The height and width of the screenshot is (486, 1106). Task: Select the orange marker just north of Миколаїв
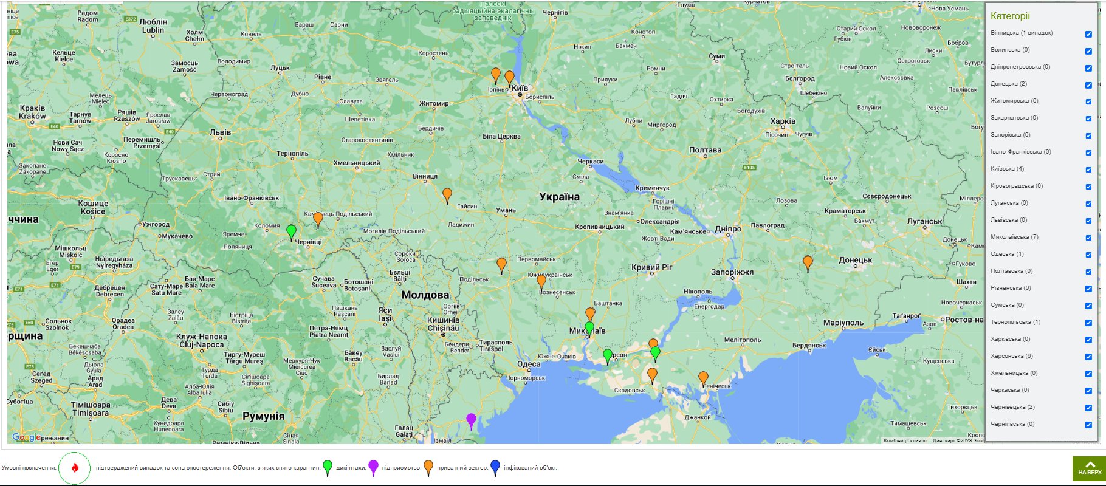pyautogui.click(x=590, y=314)
